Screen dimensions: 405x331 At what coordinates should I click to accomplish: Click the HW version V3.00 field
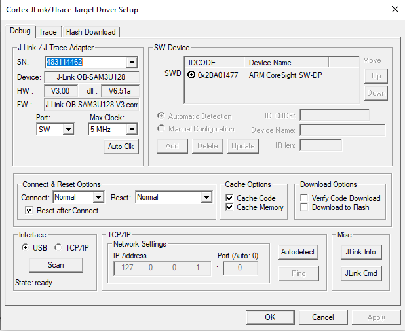pyautogui.click(x=60, y=91)
